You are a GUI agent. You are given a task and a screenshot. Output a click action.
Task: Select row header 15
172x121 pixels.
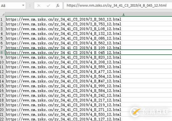click(3, 86)
